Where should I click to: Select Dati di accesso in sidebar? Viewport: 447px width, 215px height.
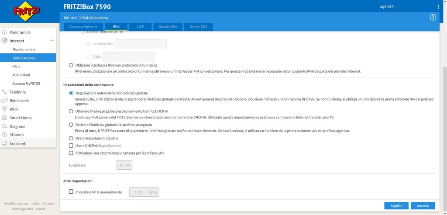(28, 58)
